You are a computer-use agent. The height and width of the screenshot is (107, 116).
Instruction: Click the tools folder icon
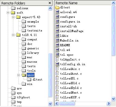tap(24, 70)
